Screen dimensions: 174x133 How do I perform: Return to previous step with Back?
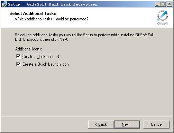click(x=101, y=124)
